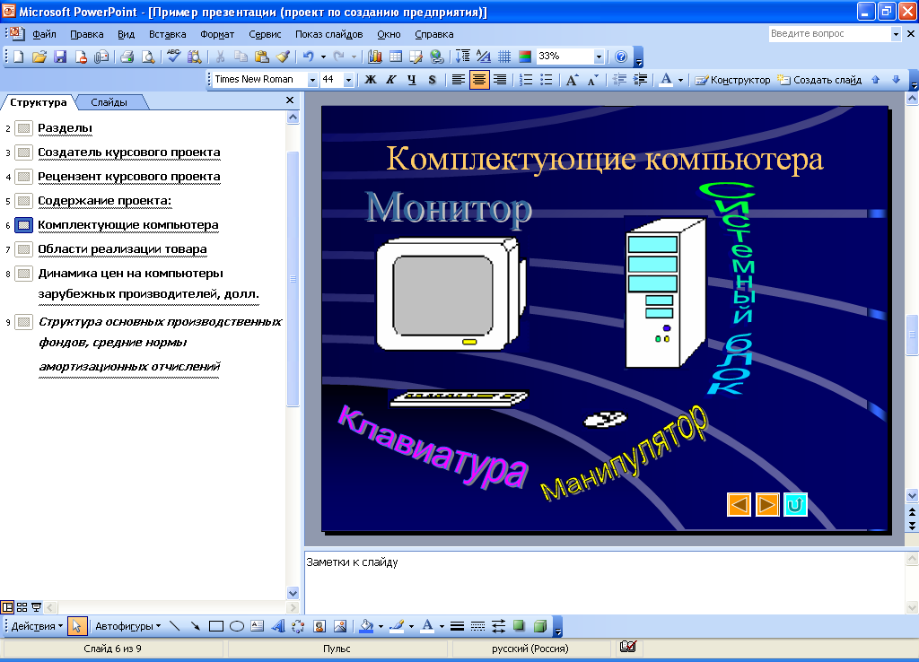This screenshot has height=662, width=919.
Task: Click the Конструктор button
Action: pyautogui.click(x=732, y=80)
